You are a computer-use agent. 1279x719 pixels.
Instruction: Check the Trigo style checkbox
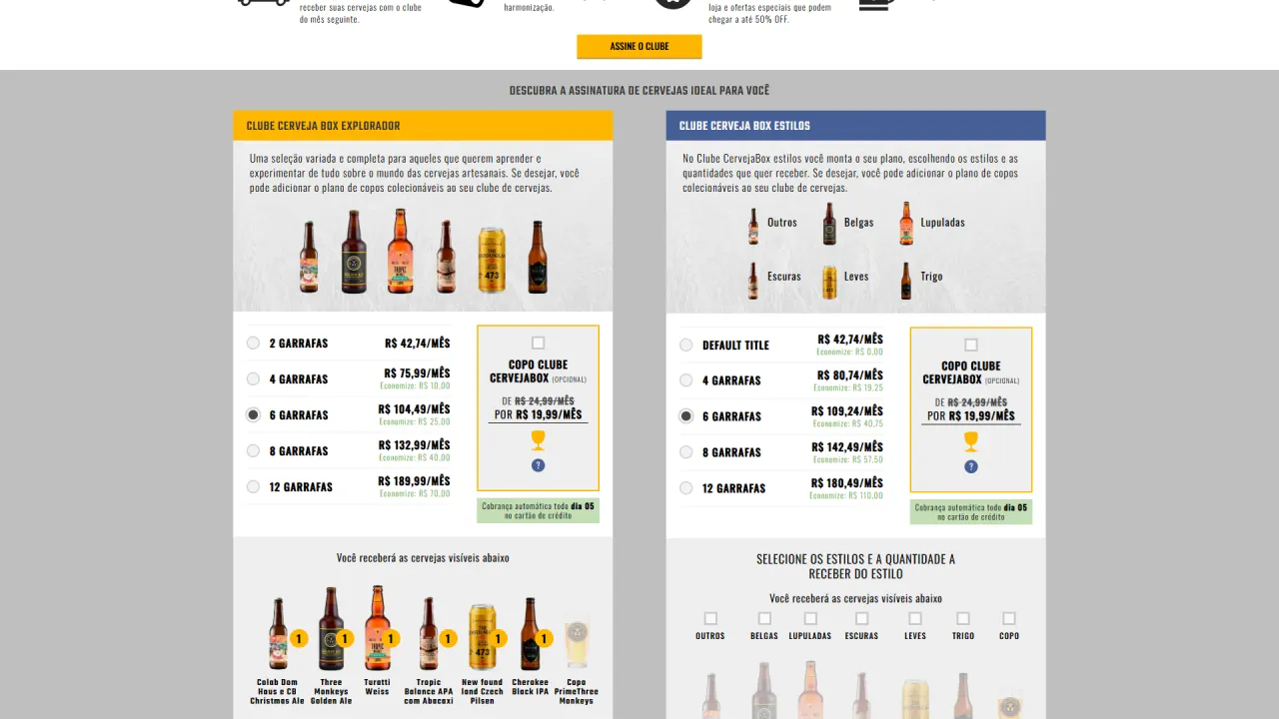[963, 618]
